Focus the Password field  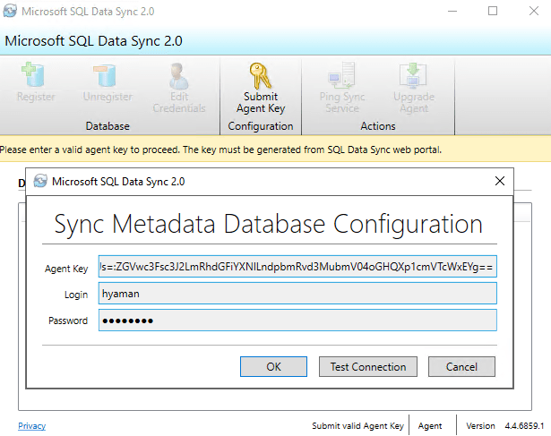pos(297,320)
